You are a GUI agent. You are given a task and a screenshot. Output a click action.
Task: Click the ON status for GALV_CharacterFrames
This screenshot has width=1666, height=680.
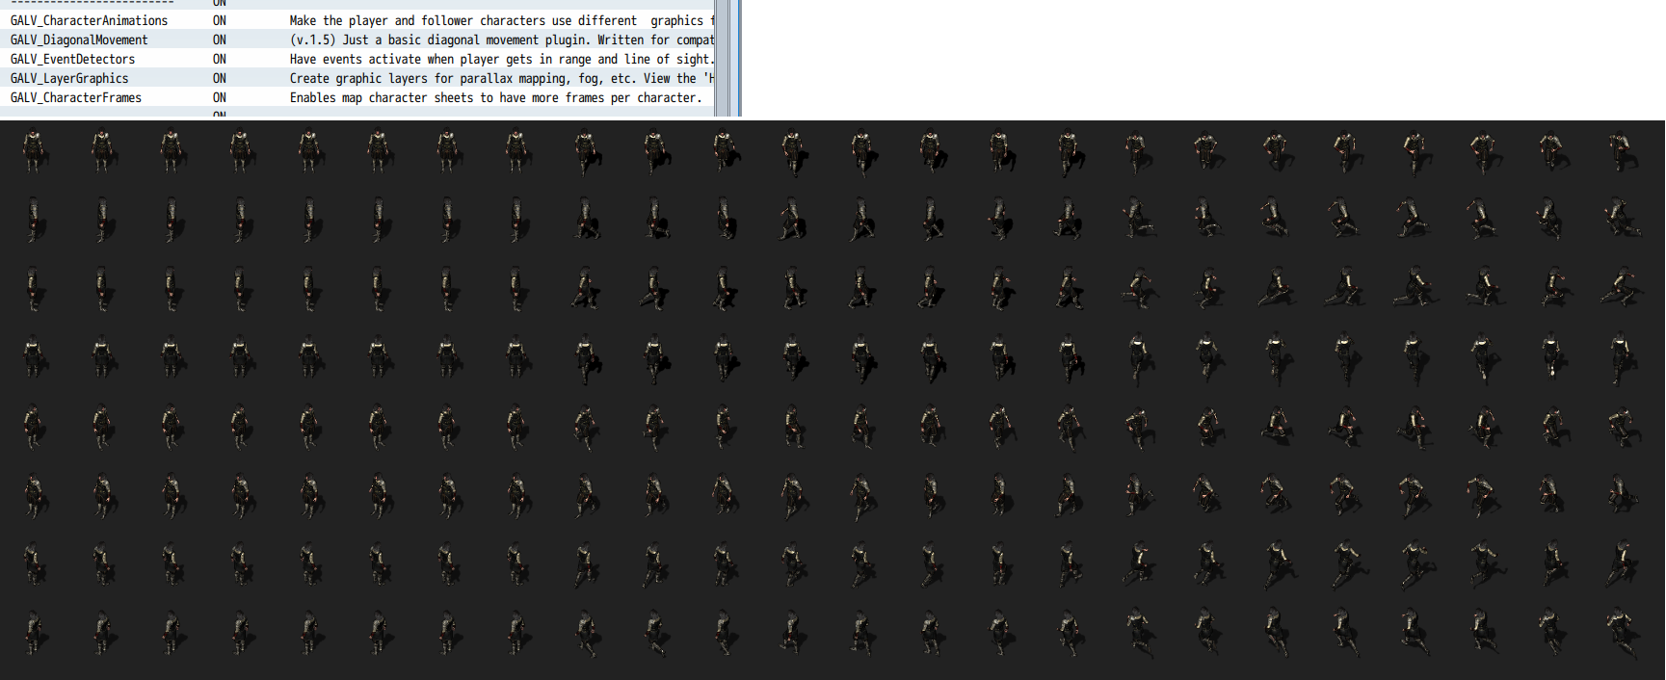tap(220, 97)
